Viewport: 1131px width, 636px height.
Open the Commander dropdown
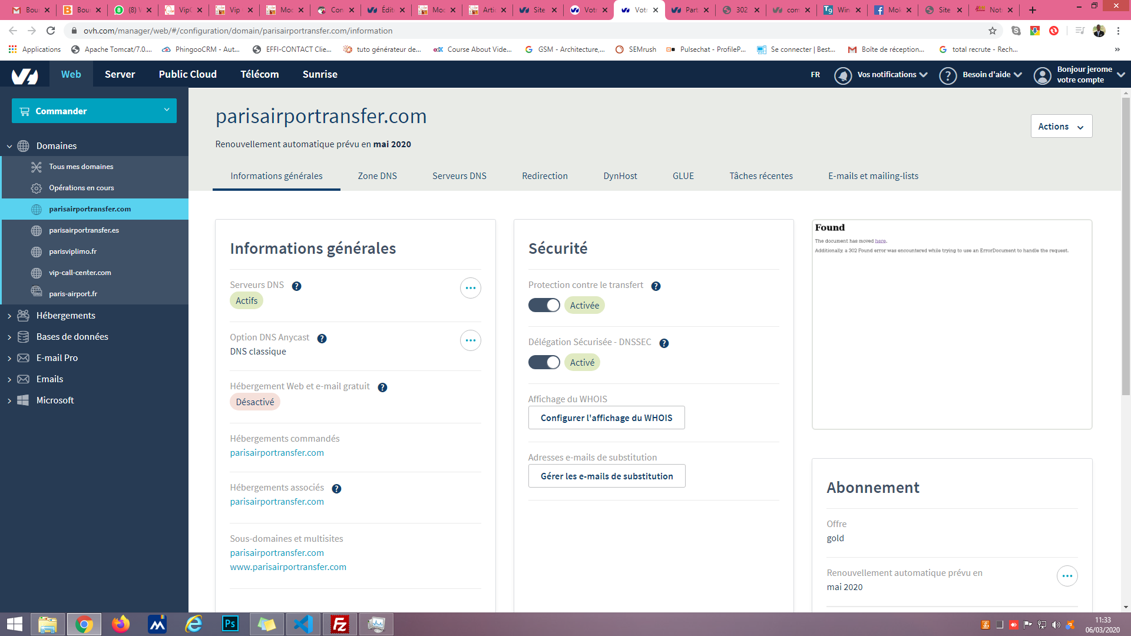click(x=94, y=111)
